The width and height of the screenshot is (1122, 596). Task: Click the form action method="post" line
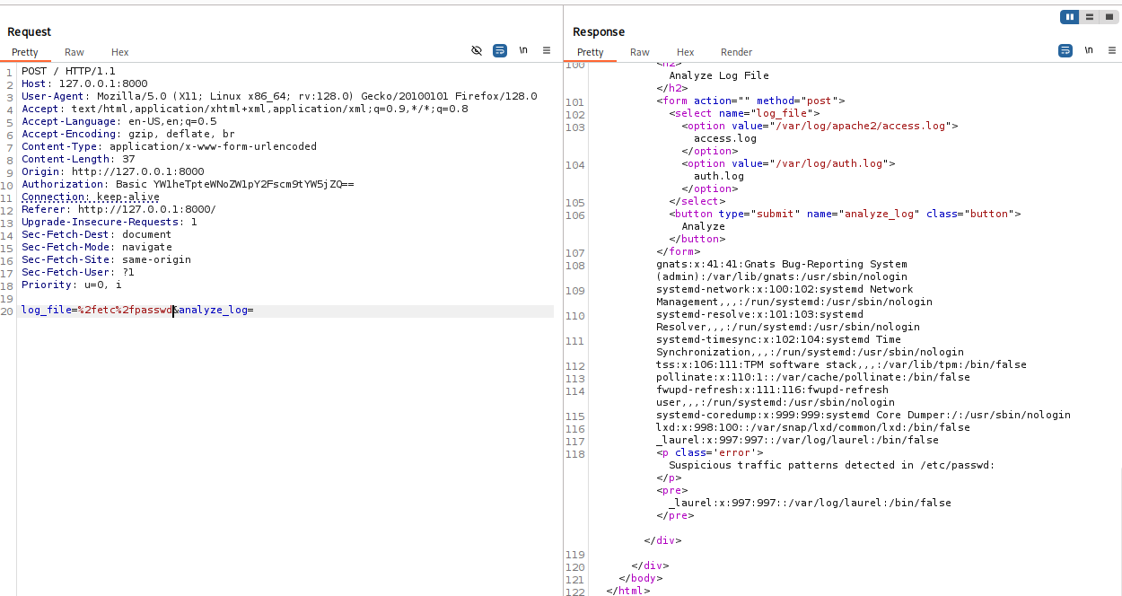click(x=750, y=101)
